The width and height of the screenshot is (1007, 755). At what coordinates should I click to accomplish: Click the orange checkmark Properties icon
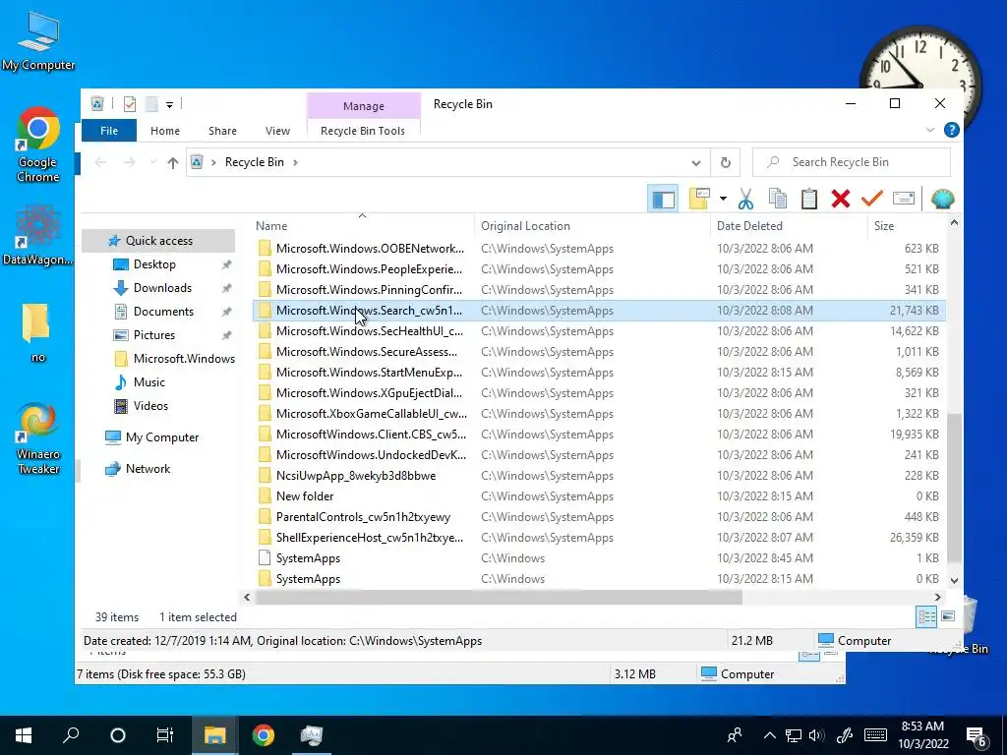(872, 199)
